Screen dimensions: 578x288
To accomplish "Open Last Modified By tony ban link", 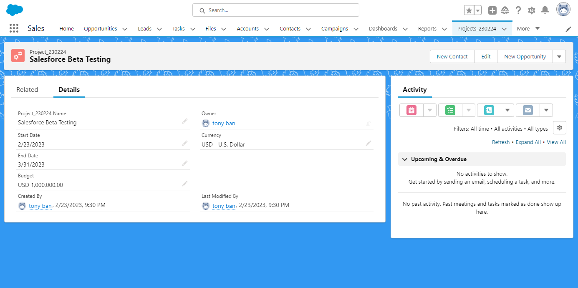I will click(224, 206).
